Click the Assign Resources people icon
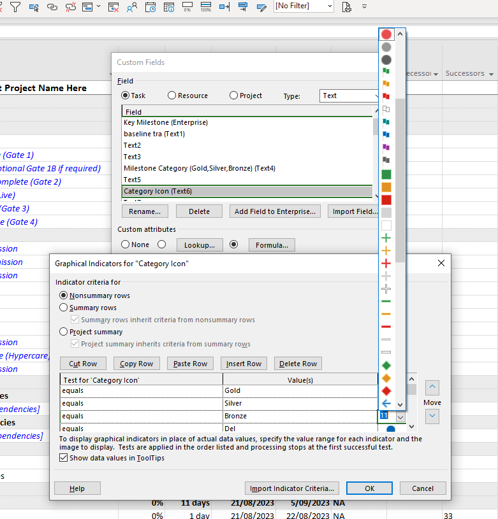This screenshot has width=498, height=519. pyautogui.click(x=132, y=7)
